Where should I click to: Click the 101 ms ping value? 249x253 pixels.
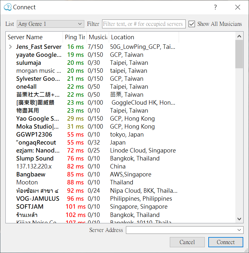[76, 207]
